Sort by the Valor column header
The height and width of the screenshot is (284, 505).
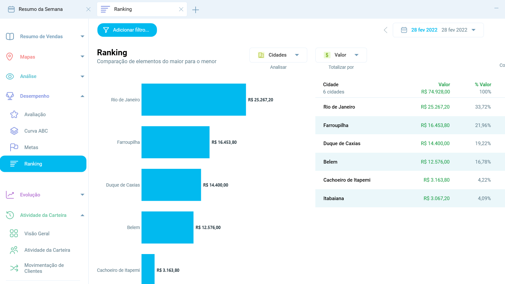(444, 85)
